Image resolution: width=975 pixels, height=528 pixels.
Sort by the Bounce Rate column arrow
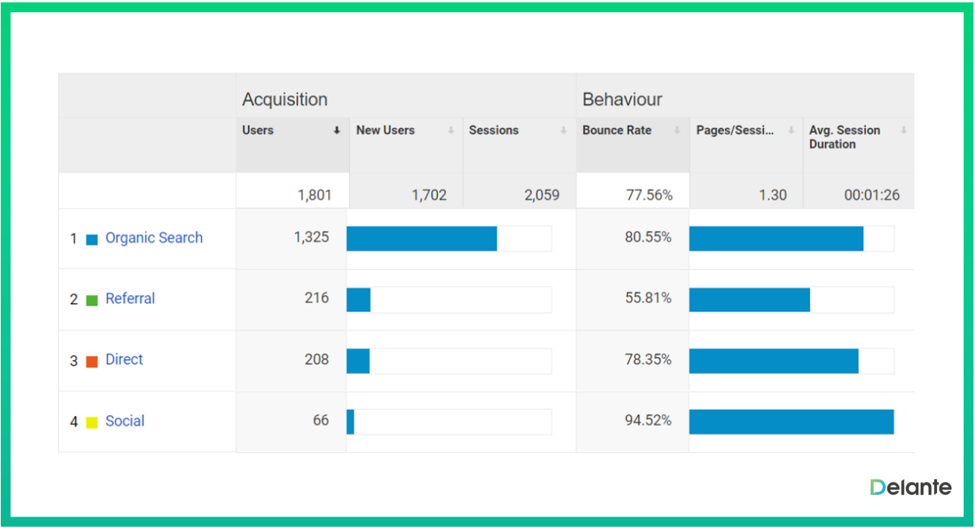pos(677,131)
